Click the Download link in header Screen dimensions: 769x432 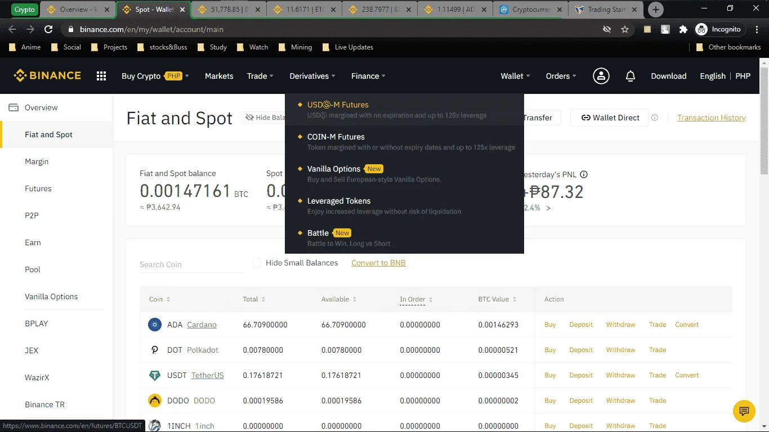tap(669, 76)
